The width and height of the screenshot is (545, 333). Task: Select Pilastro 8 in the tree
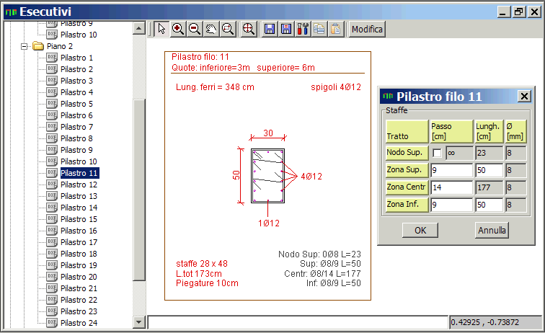pos(76,138)
